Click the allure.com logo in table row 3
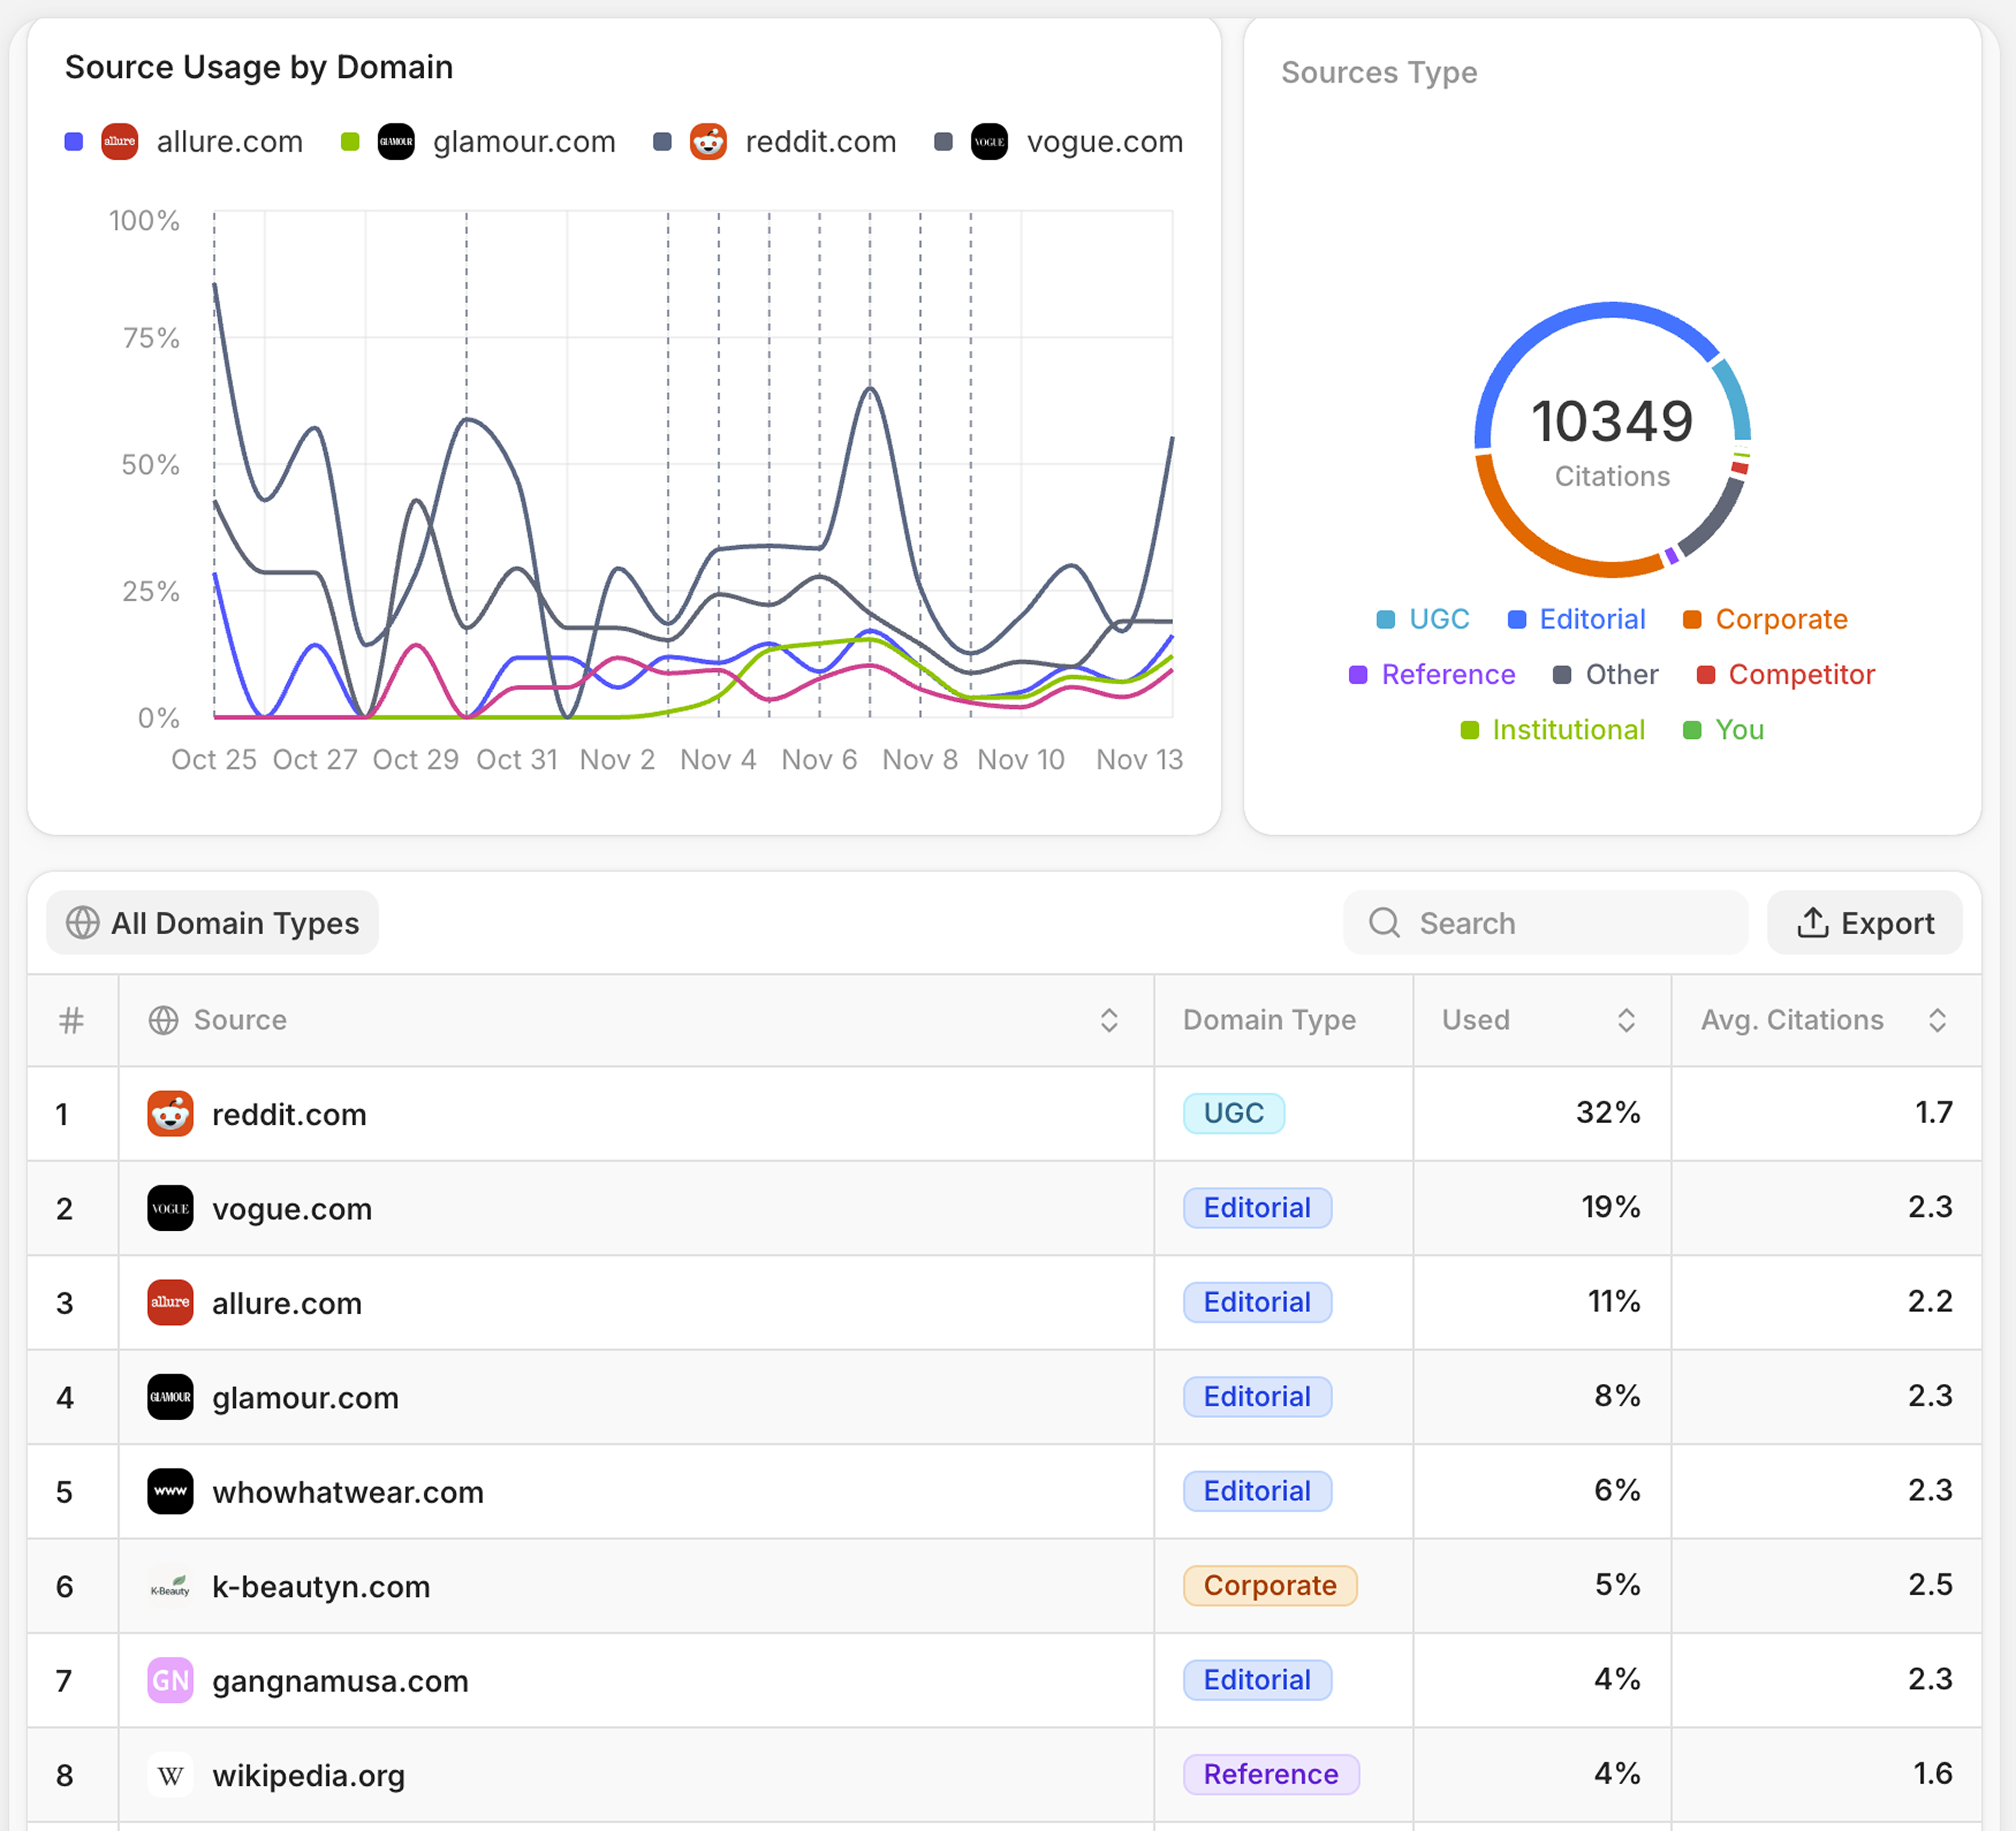2016x1831 pixels. [170, 1302]
